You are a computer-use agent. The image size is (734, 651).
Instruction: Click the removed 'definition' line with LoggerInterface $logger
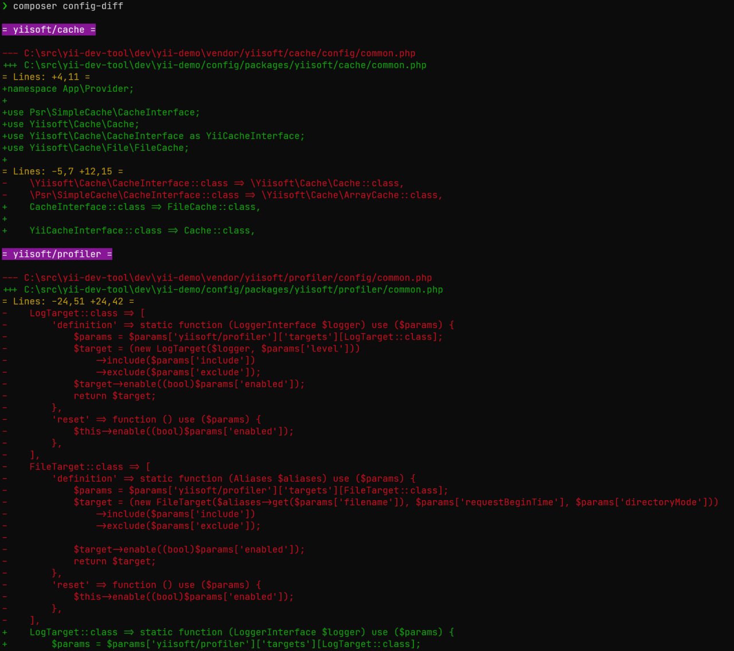[228, 325]
